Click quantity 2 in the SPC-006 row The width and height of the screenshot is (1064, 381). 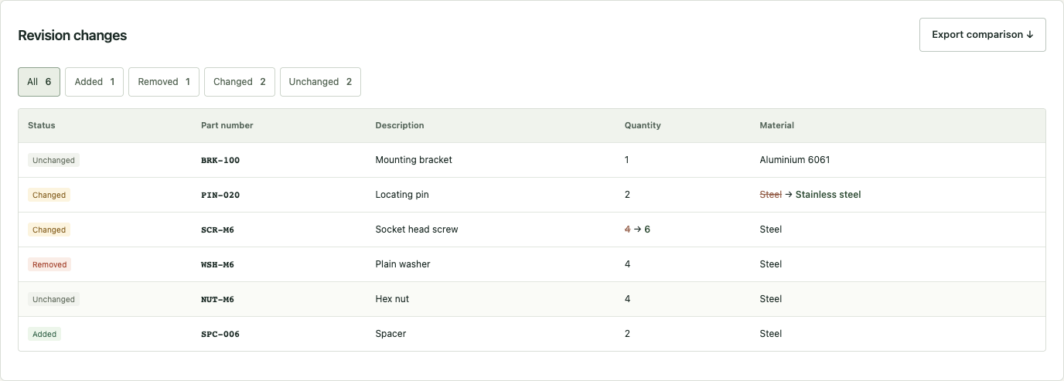pos(628,334)
